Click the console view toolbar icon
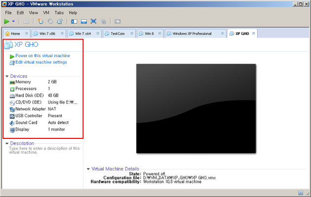Viewport: 311px width, 197px height. [x=117, y=21]
